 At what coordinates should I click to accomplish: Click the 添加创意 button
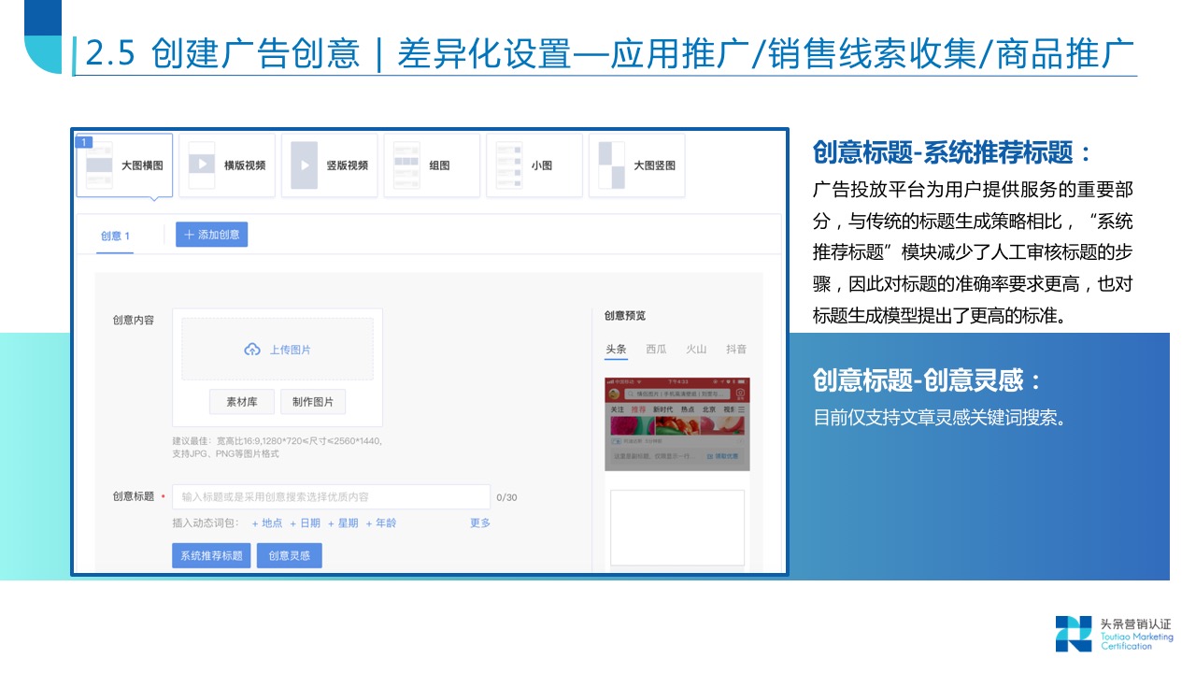click(212, 235)
